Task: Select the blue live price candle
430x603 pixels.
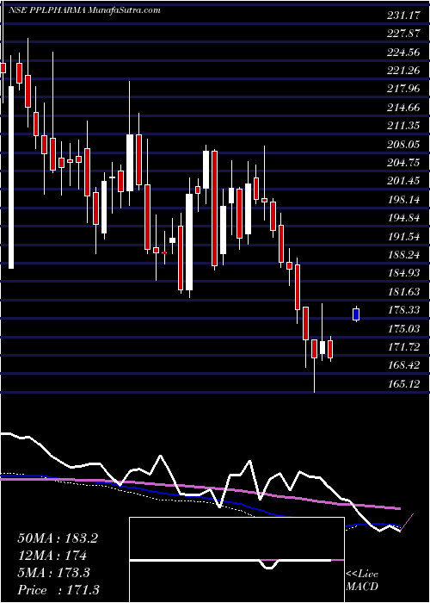Action: (356, 314)
